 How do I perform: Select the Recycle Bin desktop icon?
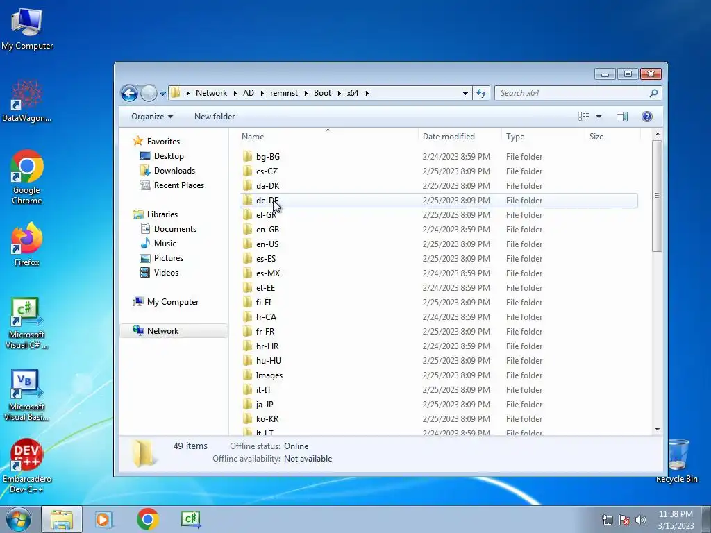tap(677, 461)
